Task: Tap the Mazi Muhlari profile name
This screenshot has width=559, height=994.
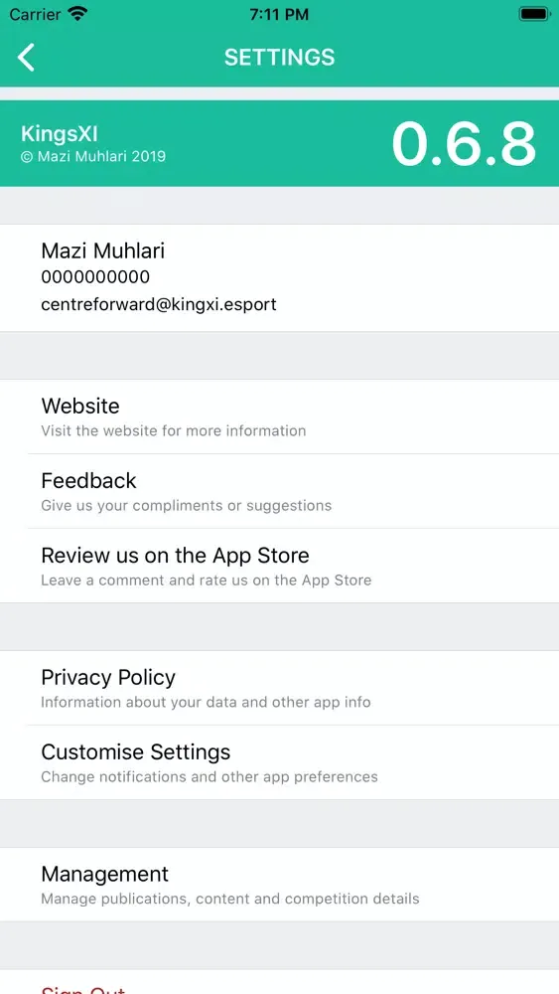Action: point(102,250)
